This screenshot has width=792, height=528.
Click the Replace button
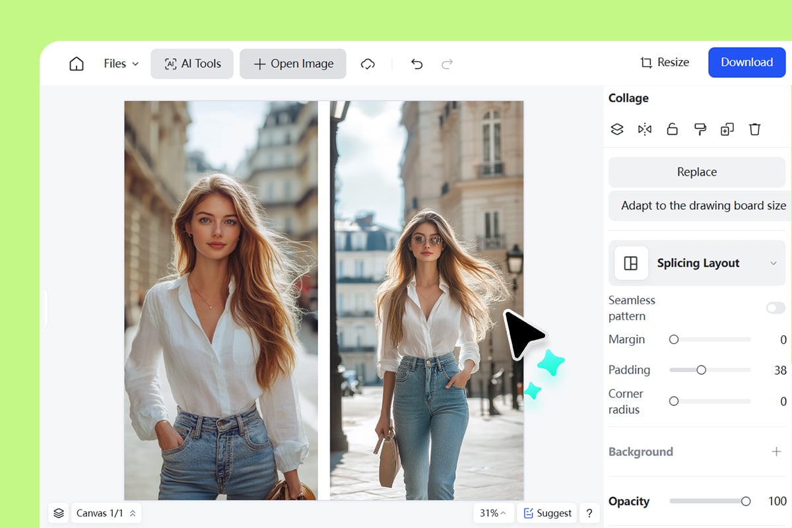[x=697, y=172]
